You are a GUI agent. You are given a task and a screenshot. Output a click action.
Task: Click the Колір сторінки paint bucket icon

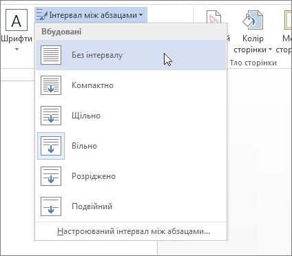pos(253,20)
